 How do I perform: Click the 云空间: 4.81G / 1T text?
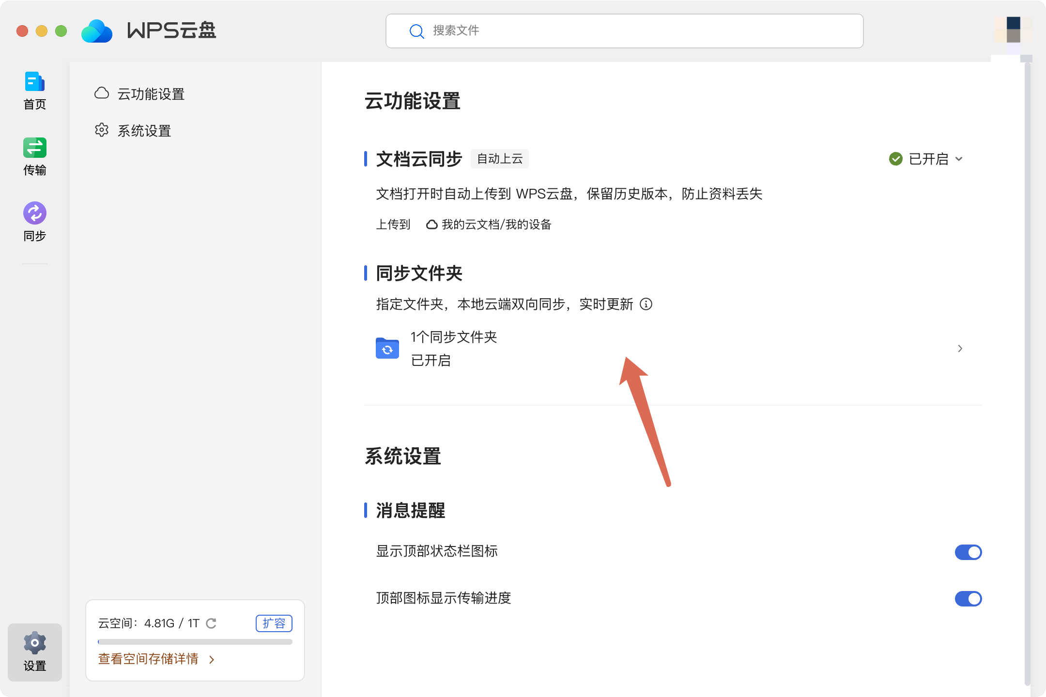pyautogui.click(x=149, y=623)
